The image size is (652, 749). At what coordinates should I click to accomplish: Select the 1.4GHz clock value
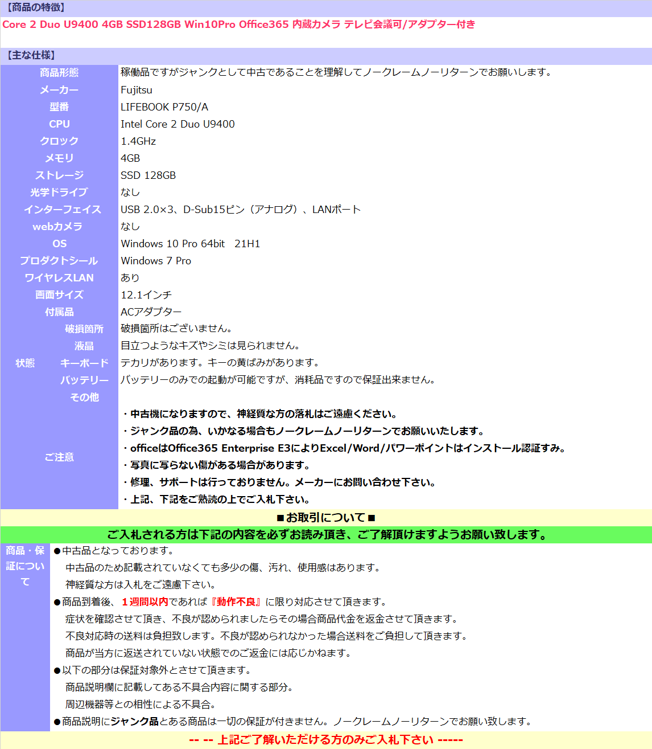coord(138,141)
